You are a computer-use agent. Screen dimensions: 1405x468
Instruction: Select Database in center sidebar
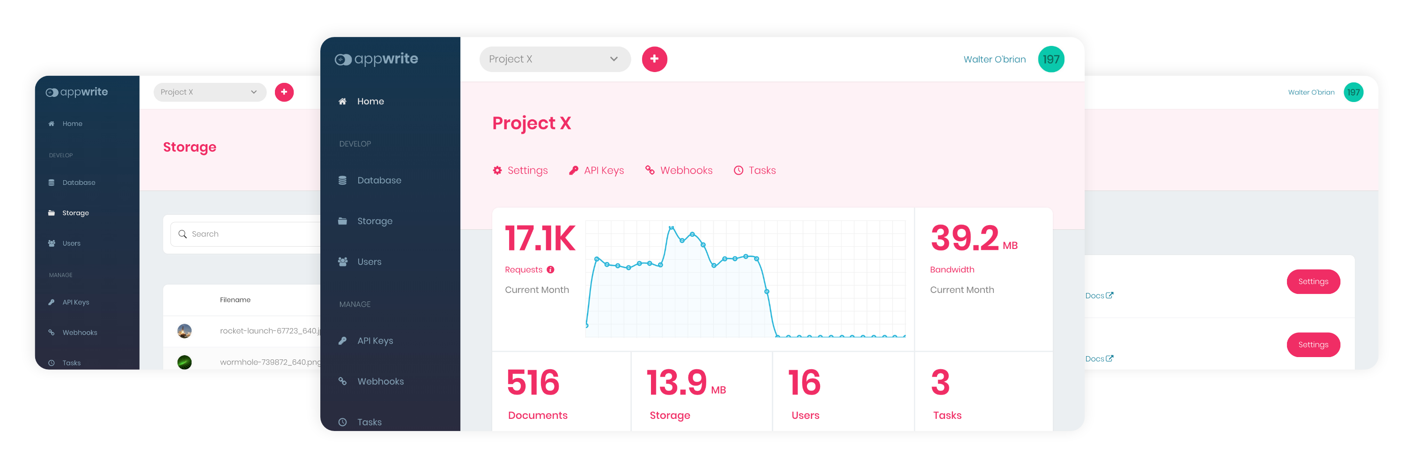[x=378, y=180]
